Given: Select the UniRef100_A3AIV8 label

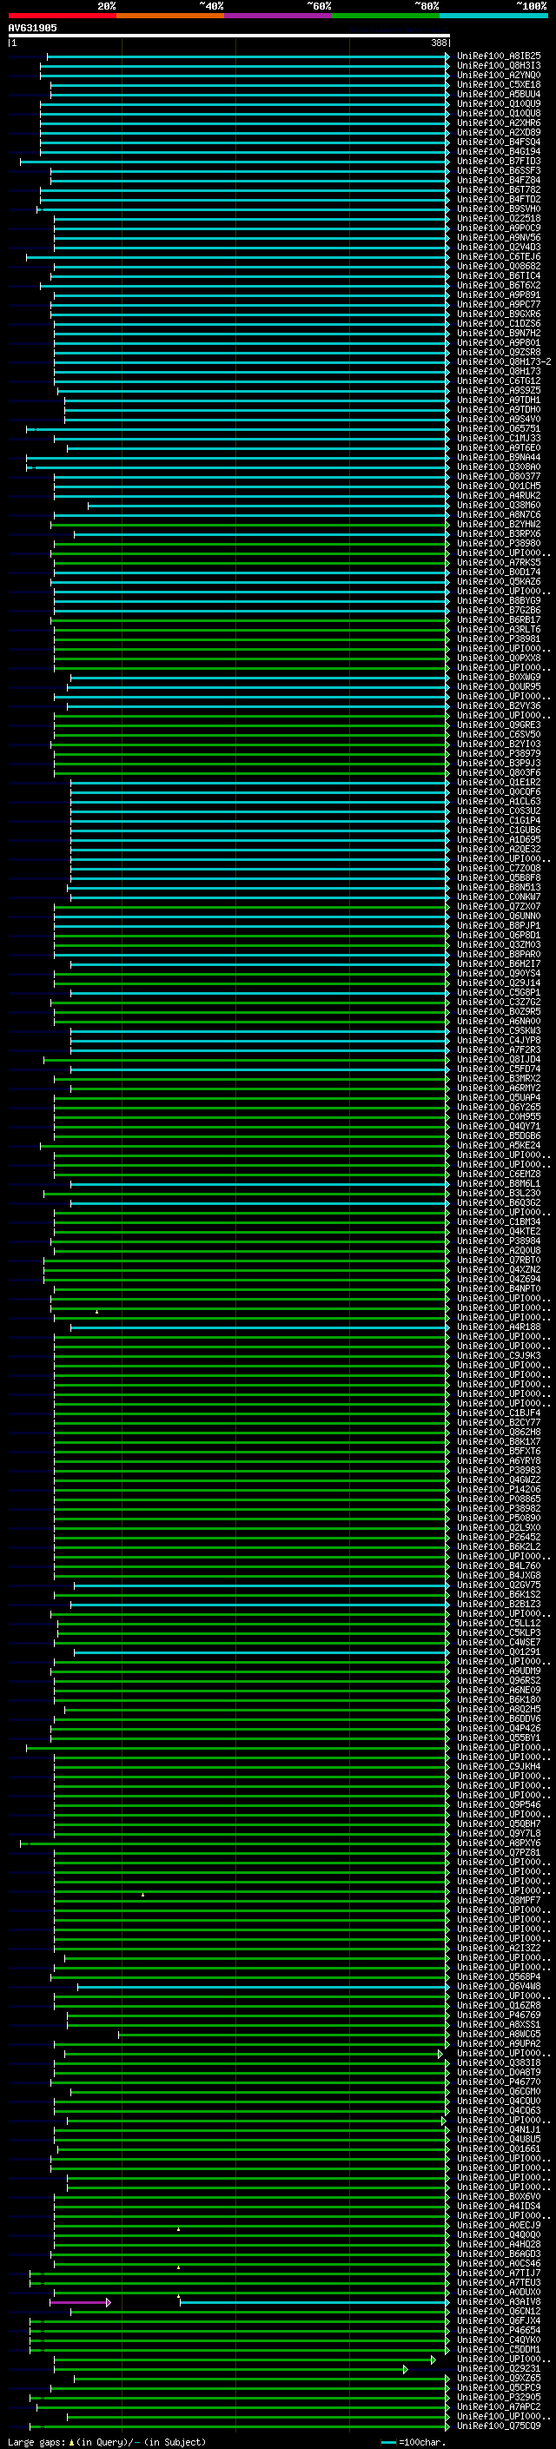Looking at the screenshot, I should point(499,2302).
